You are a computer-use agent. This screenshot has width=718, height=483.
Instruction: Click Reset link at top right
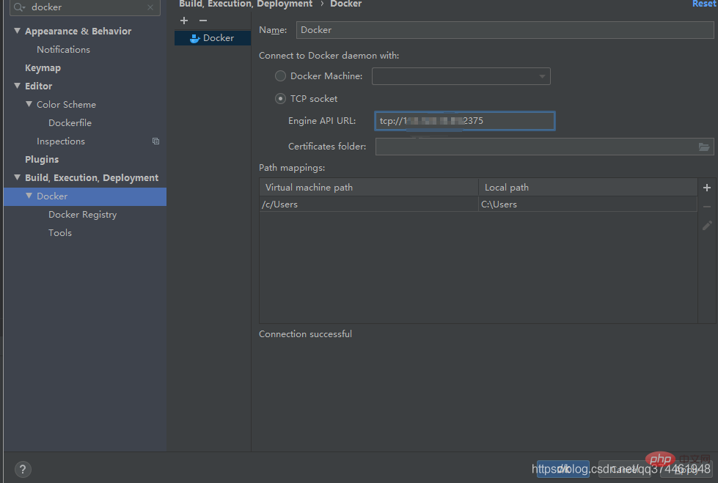[704, 4]
